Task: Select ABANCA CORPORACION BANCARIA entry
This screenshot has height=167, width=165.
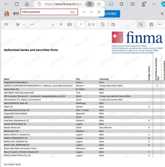Action: (x=38, y=86)
